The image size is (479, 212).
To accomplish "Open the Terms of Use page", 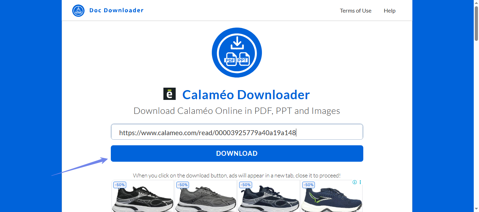I will (x=356, y=11).
